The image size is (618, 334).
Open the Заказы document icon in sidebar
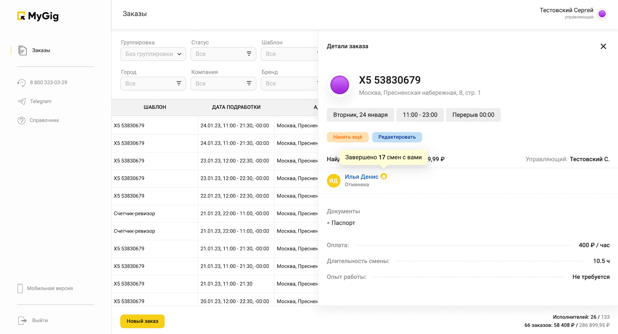pos(22,50)
